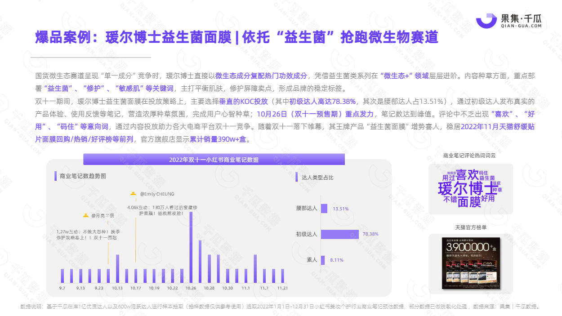Click the 11.1 date axis label

tap(245, 288)
